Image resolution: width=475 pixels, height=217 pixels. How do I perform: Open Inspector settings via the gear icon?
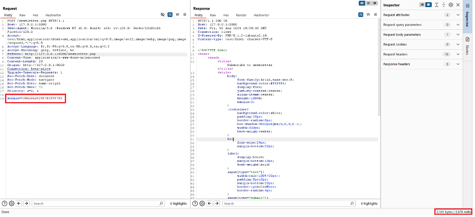[x=451, y=5]
